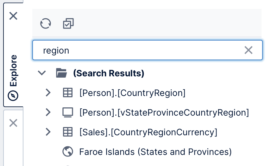Select [Person].[vStateProvinceCountryRegion] item
Screen dimensions: 271x166
pyautogui.click(x=164, y=113)
